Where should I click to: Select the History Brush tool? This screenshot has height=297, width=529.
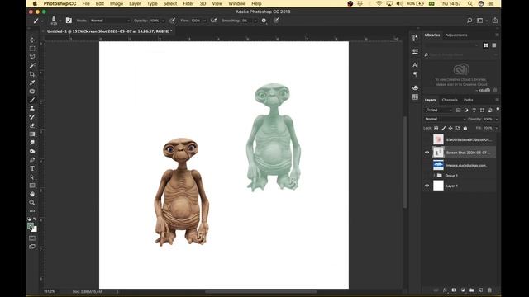32,117
